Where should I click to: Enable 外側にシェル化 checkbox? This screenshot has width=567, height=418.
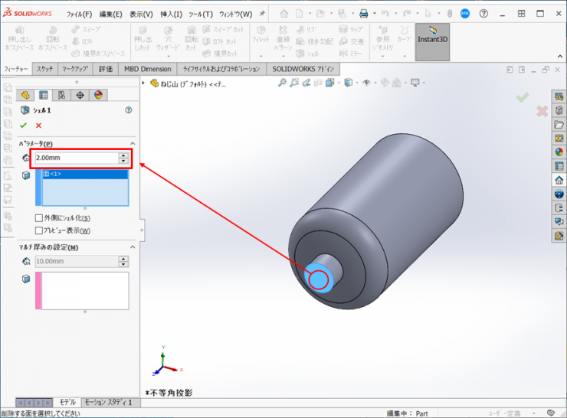(x=39, y=218)
